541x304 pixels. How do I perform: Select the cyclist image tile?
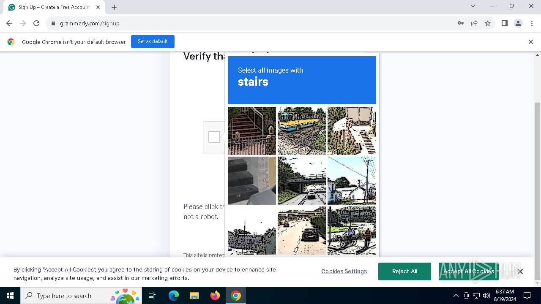coord(352,231)
